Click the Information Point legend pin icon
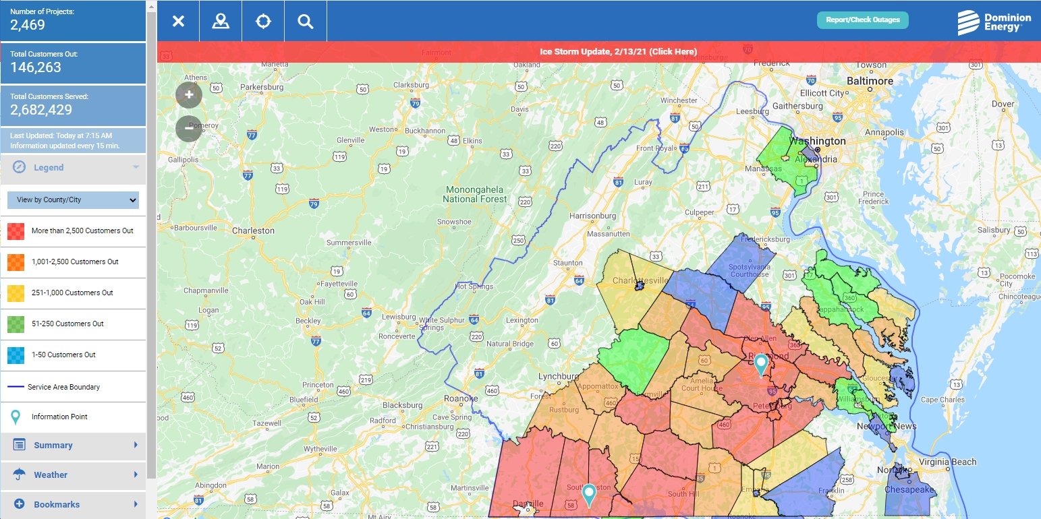The image size is (1041, 519). pos(16,417)
